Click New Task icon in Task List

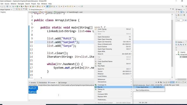pos(176,12)
